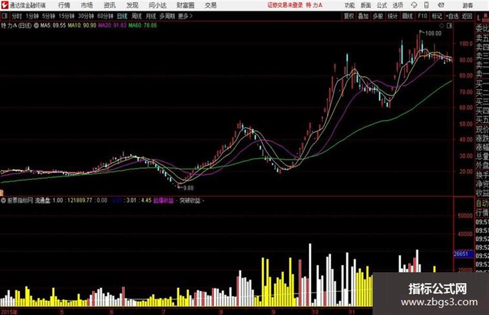Open the mobile phone icon

[426, 5]
